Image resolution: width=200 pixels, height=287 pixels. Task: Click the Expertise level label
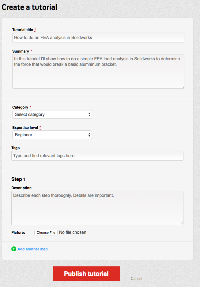coord(25,127)
